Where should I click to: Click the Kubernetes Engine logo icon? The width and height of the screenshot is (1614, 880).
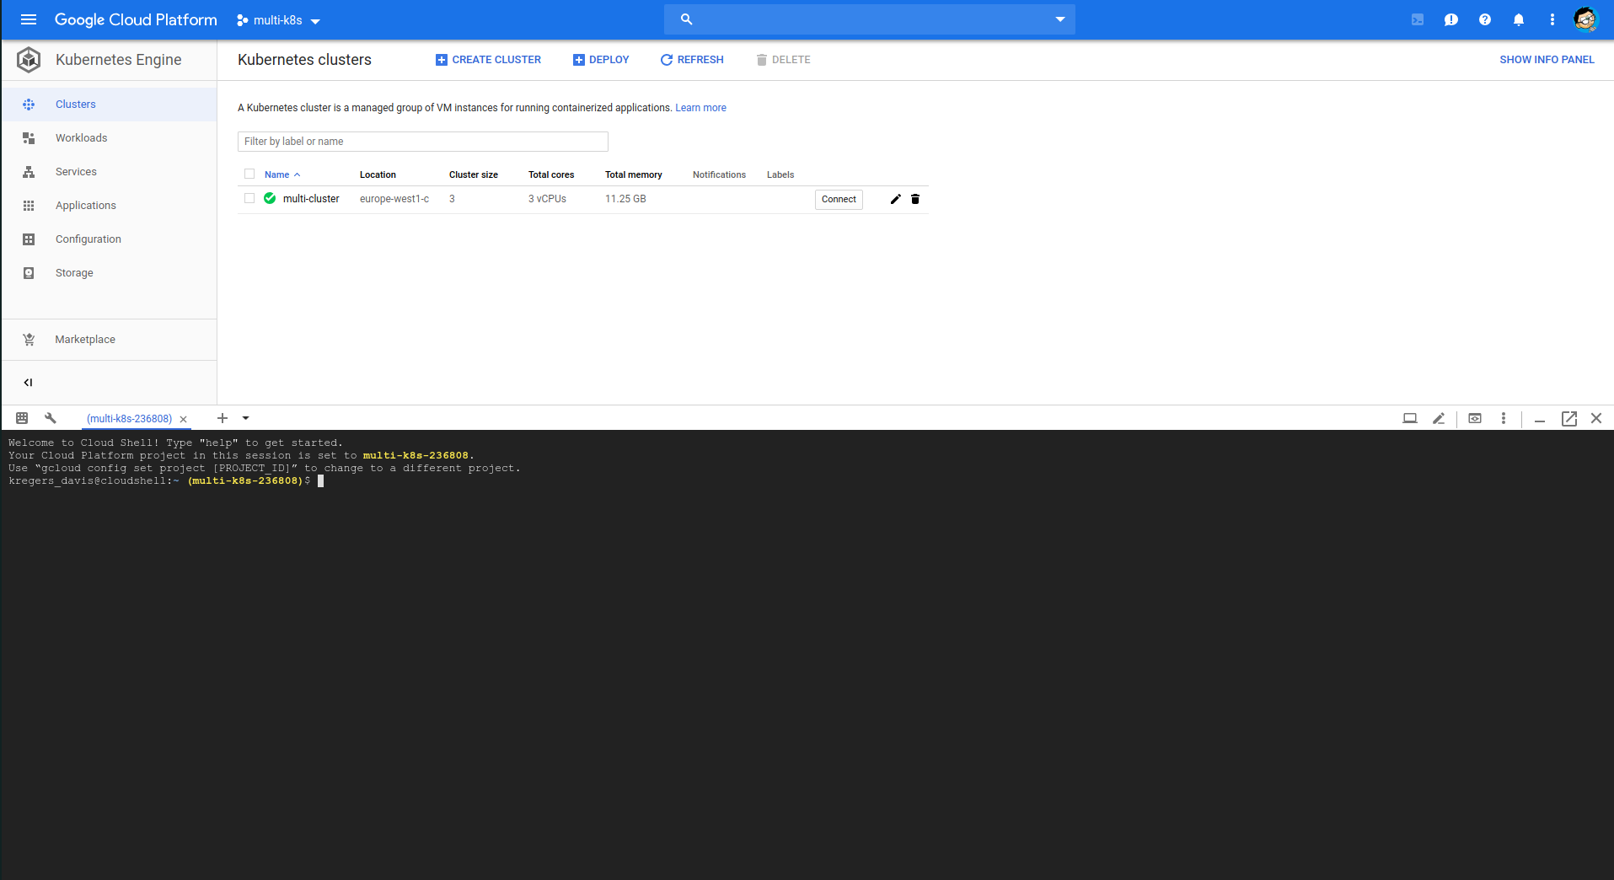click(x=29, y=60)
